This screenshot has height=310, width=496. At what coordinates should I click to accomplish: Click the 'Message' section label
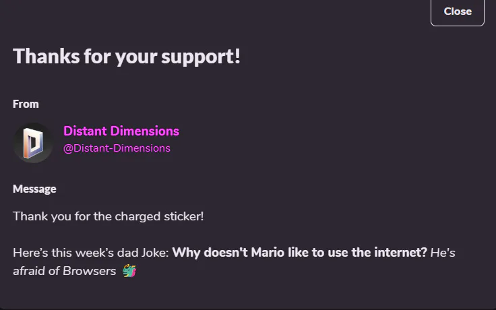point(34,189)
